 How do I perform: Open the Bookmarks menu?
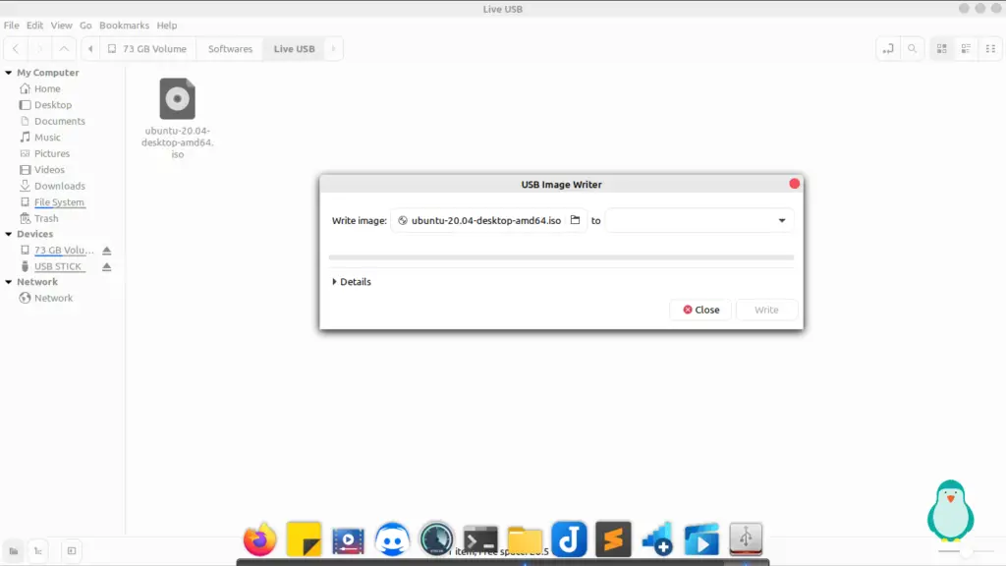[x=124, y=25]
